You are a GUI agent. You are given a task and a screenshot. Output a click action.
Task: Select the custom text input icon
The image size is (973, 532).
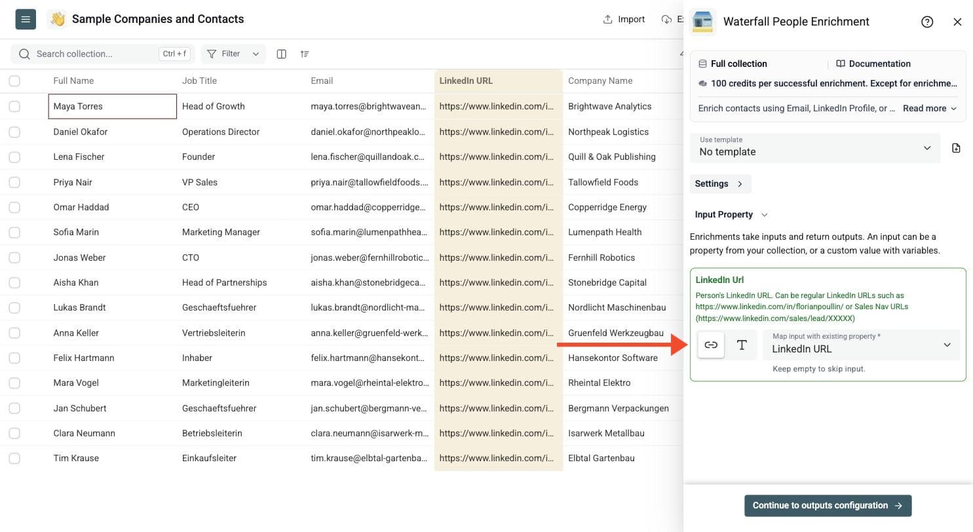(742, 345)
